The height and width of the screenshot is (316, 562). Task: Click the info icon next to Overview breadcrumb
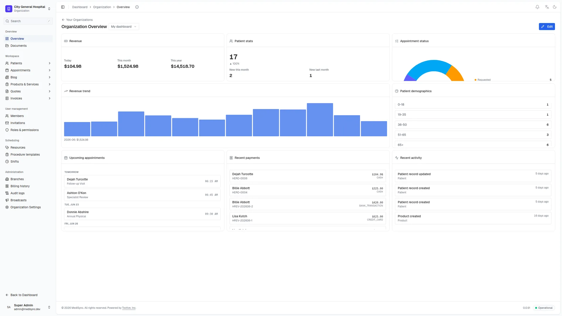(137, 7)
